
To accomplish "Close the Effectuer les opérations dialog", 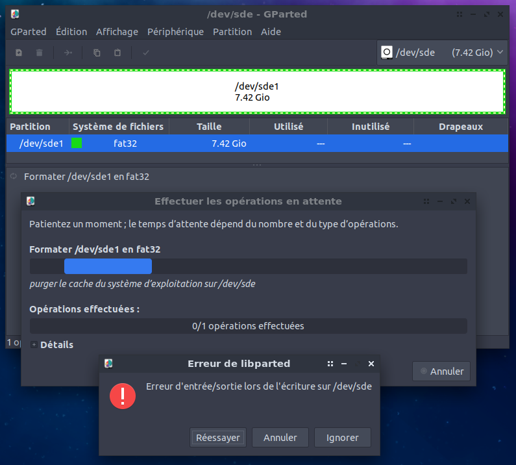I will tap(467, 201).
